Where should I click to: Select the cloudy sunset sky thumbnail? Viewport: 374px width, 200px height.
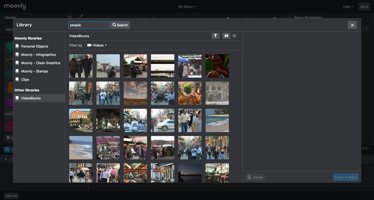tap(135, 93)
